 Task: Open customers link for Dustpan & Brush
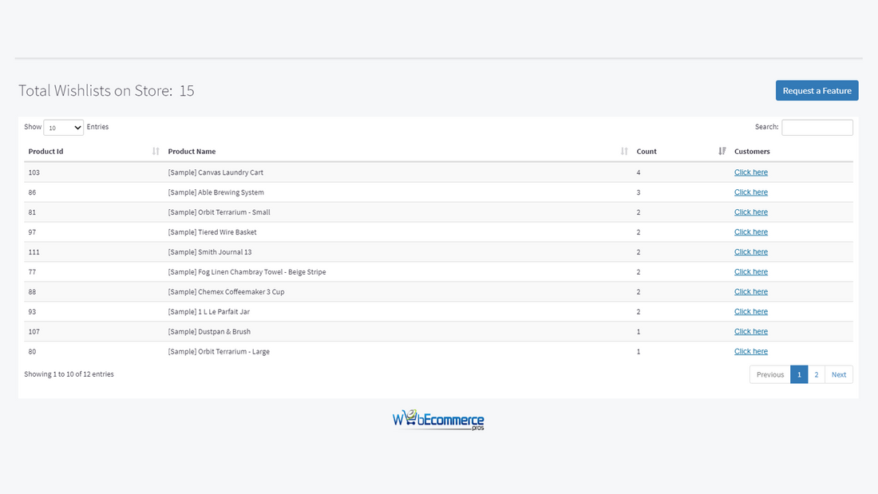coord(751,331)
